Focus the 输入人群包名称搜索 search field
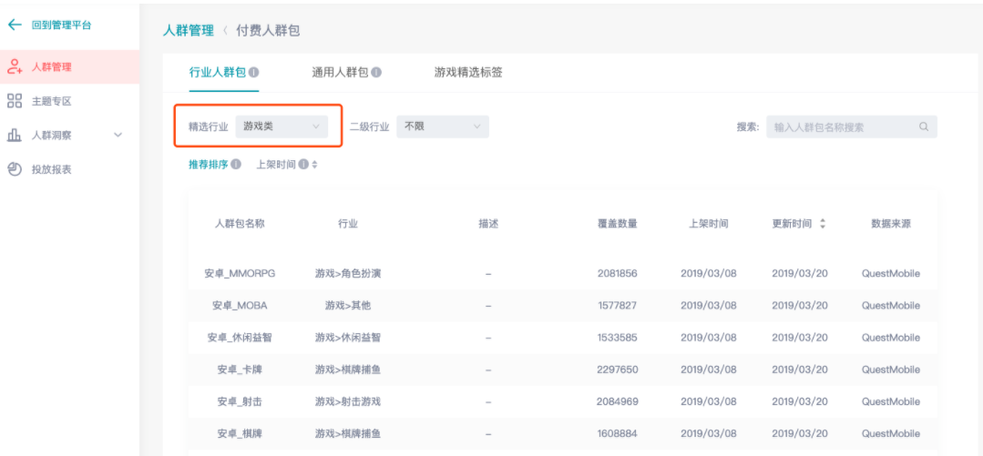 tap(851, 127)
